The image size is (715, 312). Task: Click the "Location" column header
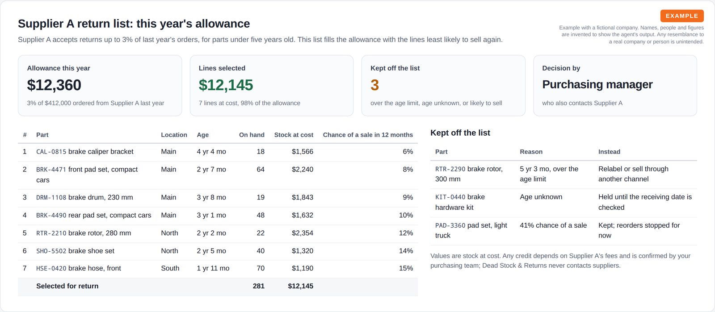(174, 135)
